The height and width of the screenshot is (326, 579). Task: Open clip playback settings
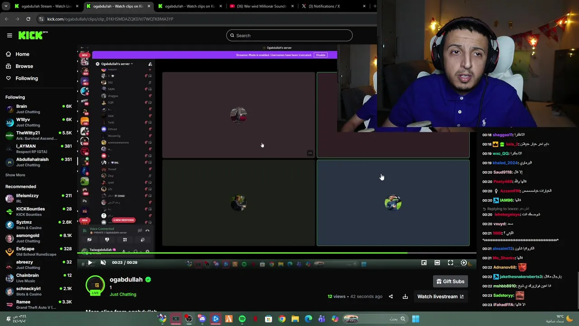click(464, 263)
